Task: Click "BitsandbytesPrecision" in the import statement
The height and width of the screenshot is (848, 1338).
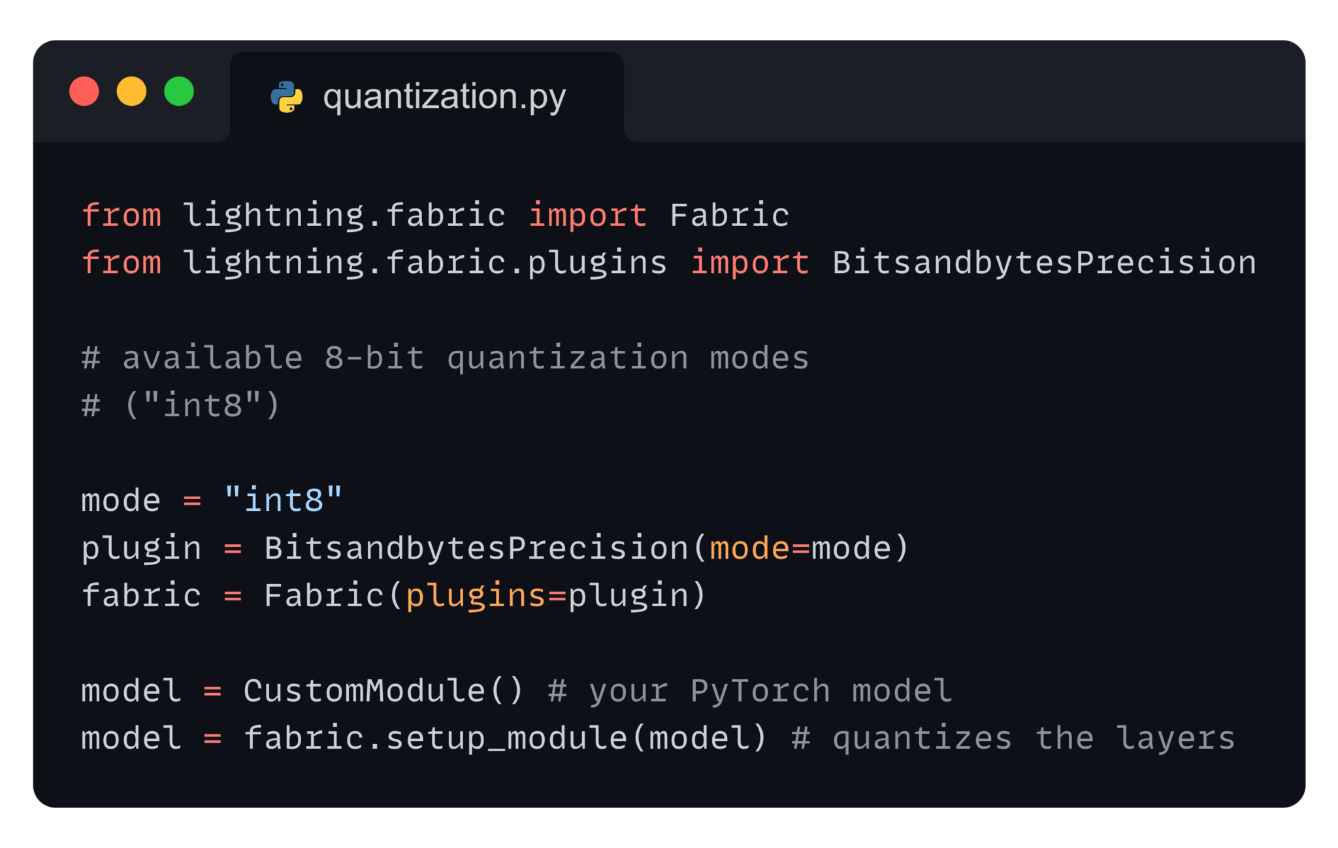Action: [1044, 263]
